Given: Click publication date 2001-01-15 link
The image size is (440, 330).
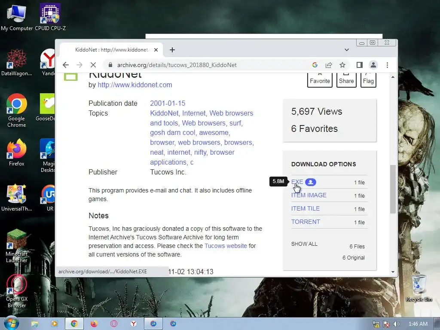Looking at the screenshot, I should click(168, 103).
